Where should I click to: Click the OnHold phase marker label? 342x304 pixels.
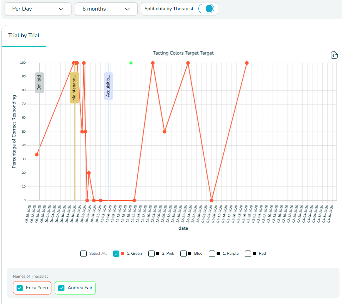click(x=39, y=83)
